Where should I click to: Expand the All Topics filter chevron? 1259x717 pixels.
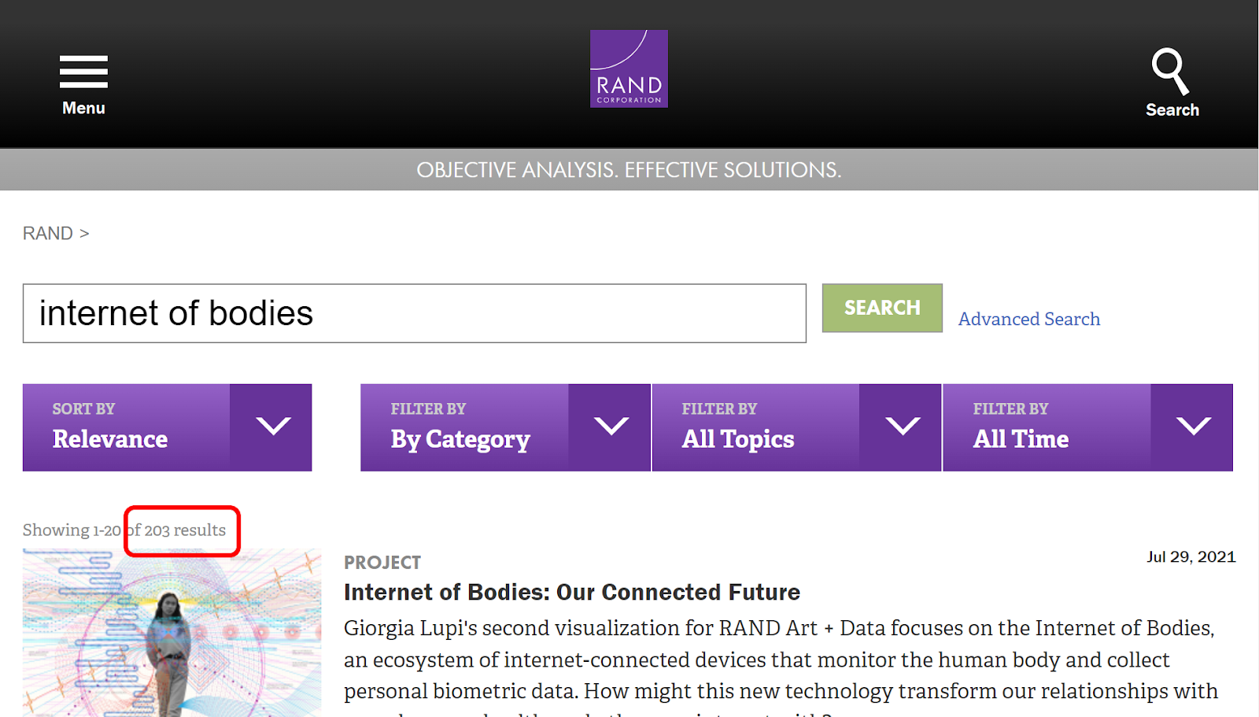point(902,427)
